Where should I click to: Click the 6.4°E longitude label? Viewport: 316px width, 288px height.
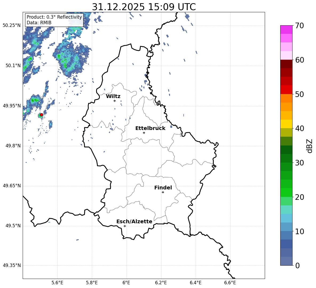point(195,283)
